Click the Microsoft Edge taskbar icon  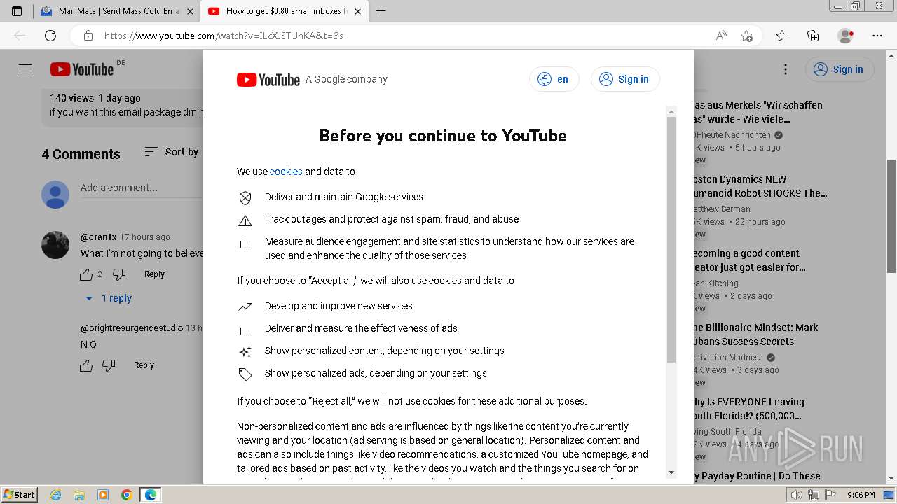[x=150, y=495]
